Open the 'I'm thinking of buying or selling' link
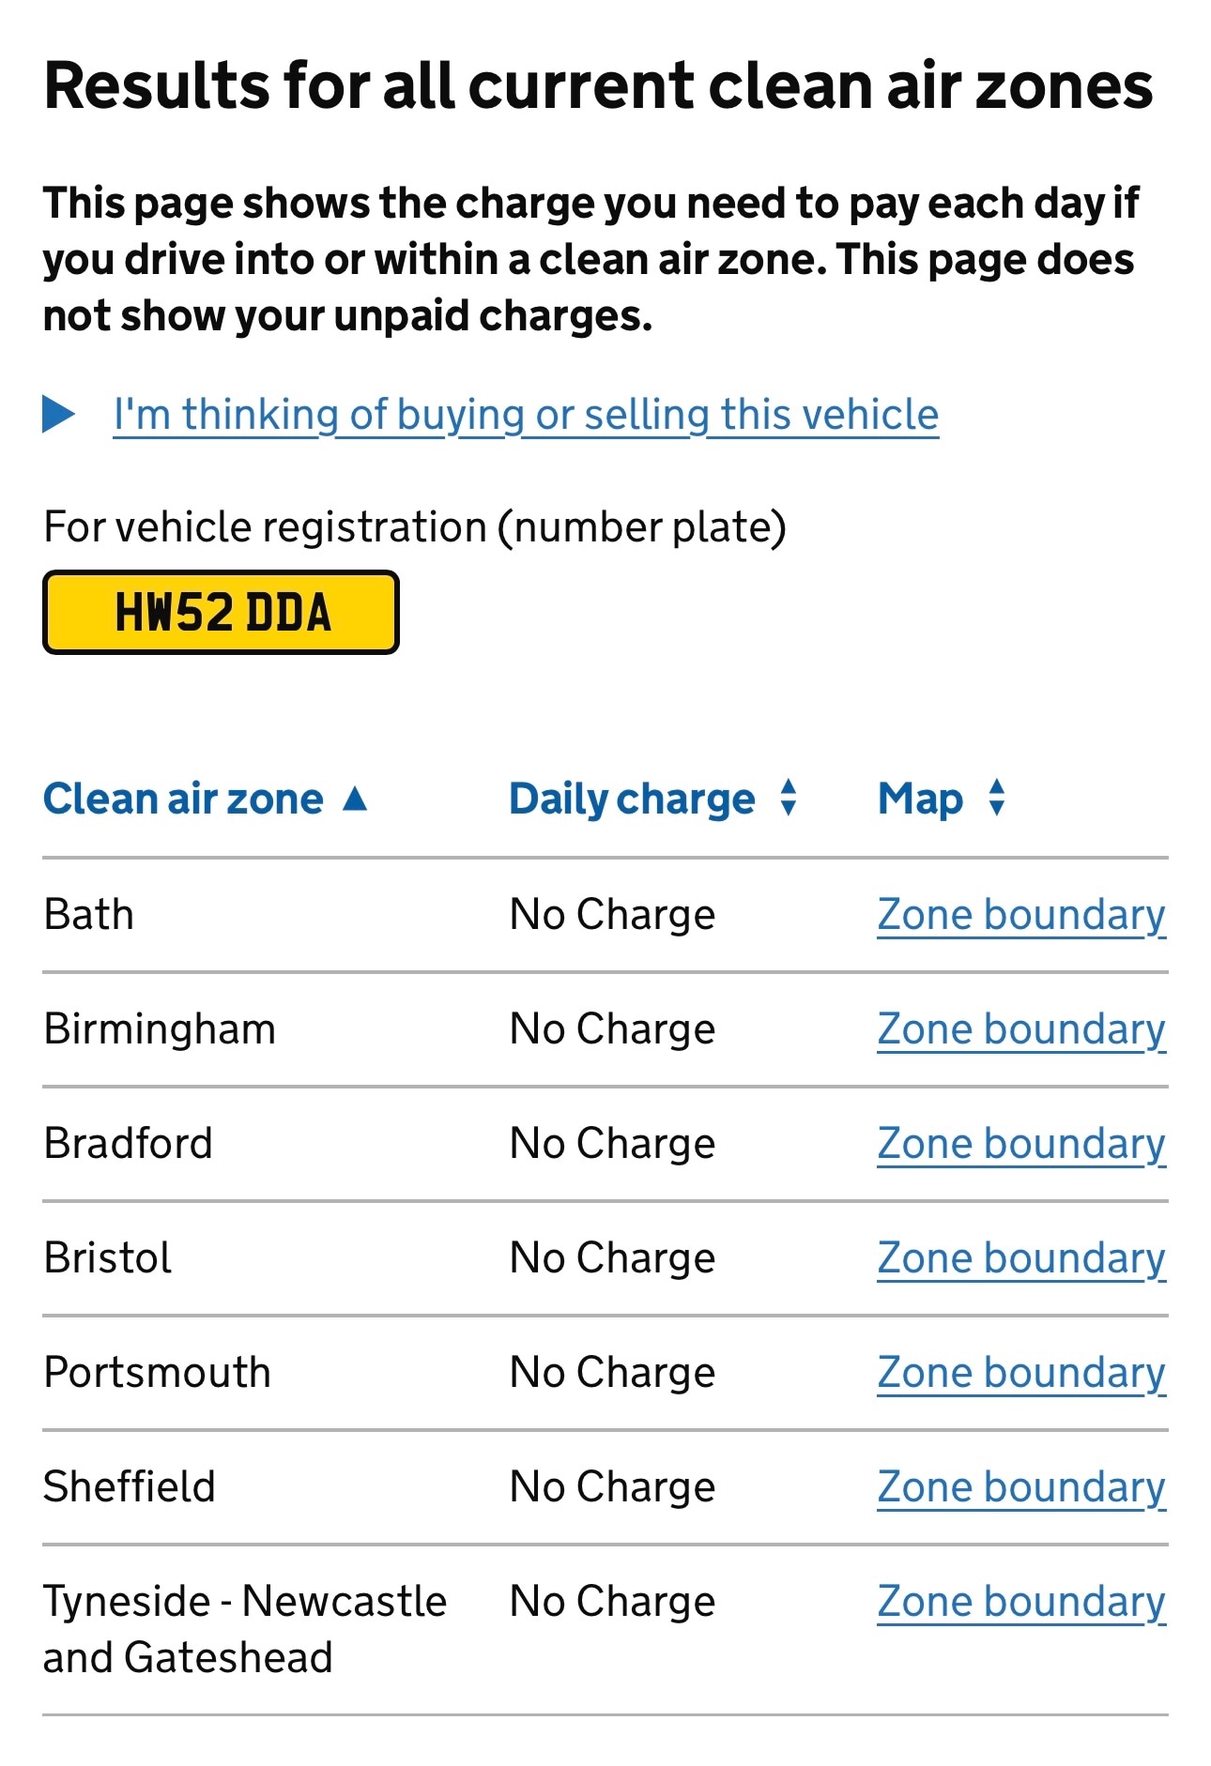The image size is (1211, 1766). click(x=526, y=414)
